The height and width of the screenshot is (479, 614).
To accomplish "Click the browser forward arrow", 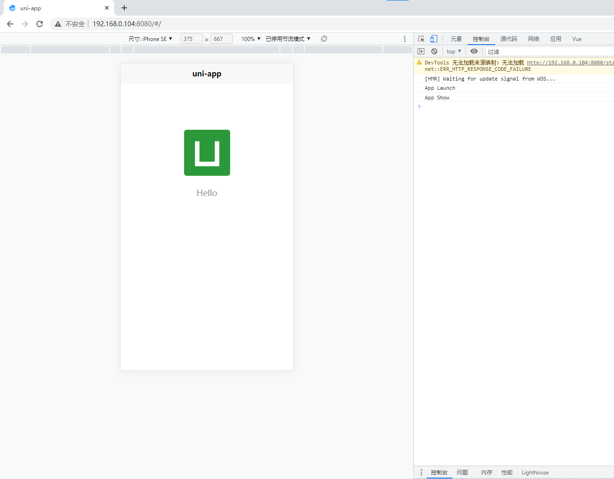I will pos(25,24).
